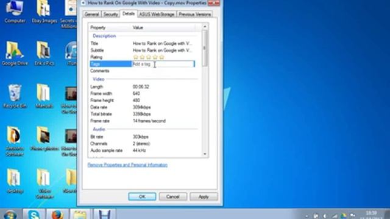Click the Audio section heading
This screenshot has height=219, width=390.
(x=99, y=130)
